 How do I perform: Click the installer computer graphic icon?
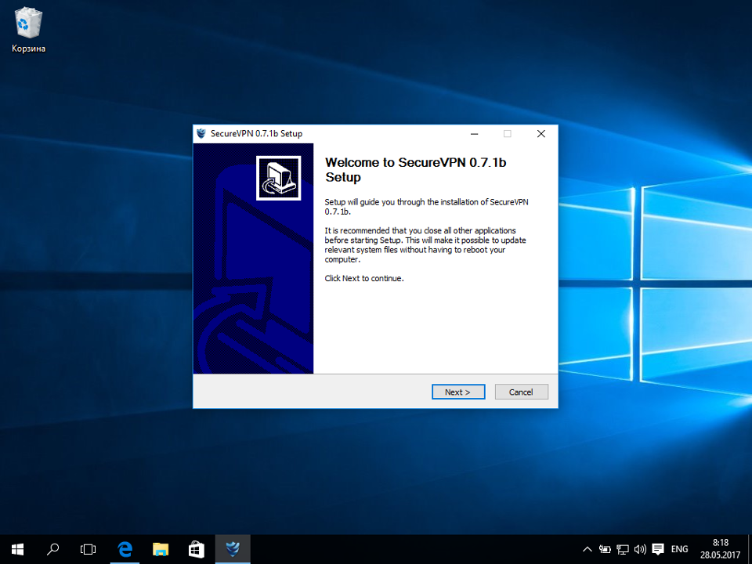coord(279,178)
